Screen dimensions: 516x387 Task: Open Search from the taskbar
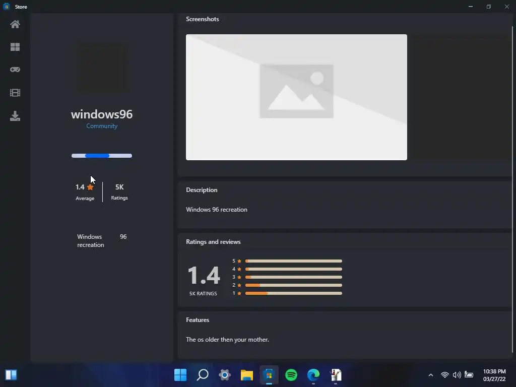coord(203,375)
